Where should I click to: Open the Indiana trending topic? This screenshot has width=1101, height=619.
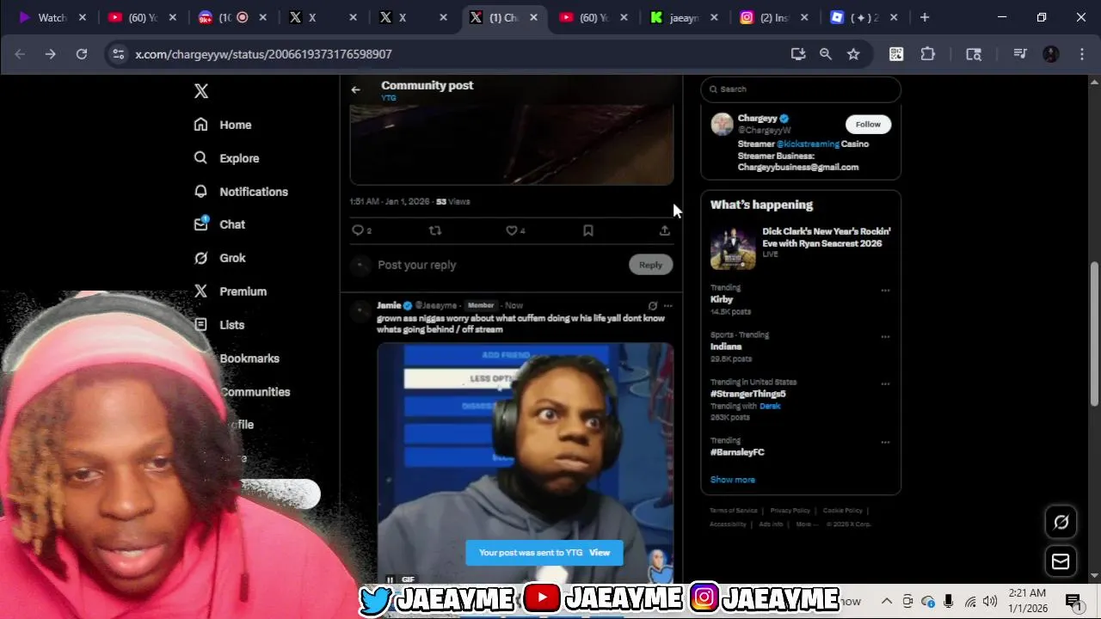click(x=726, y=346)
